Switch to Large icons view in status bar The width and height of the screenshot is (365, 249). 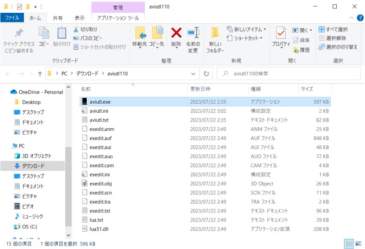(358, 244)
